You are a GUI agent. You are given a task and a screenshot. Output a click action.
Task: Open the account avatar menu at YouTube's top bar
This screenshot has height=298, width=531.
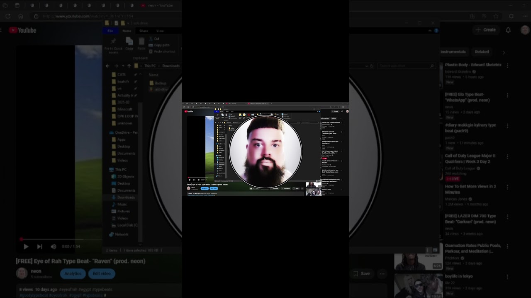[525, 30]
